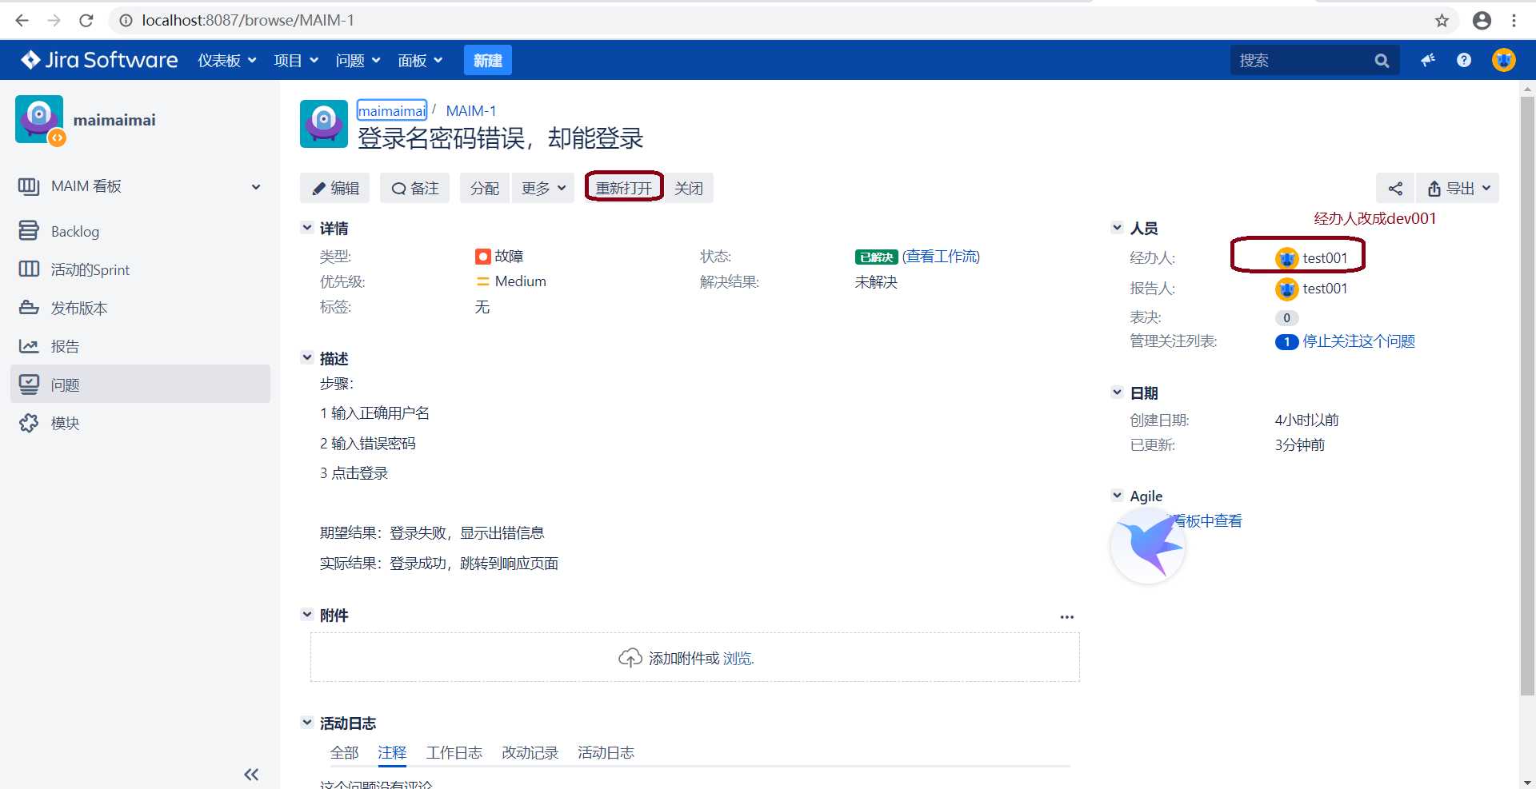The height and width of the screenshot is (789, 1536).
Task: Collapse the sidebar with double chevron
Action: pyautogui.click(x=251, y=774)
